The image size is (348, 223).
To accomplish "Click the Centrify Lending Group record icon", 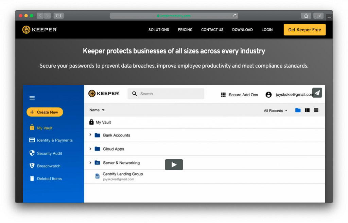I will (97, 176).
